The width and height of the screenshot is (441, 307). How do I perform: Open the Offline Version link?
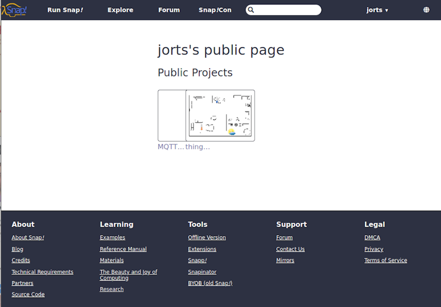click(207, 238)
